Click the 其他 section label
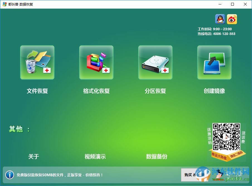Image resolution: width=252 pixels, height=186 pixels. pyautogui.click(x=16, y=129)
